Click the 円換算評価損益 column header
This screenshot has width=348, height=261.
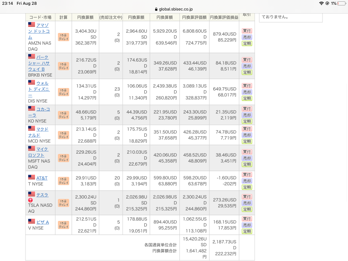point(224,17)
